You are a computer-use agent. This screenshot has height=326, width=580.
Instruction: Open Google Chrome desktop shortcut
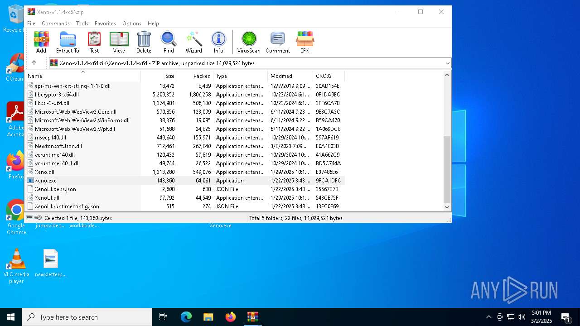click(16, 217)
